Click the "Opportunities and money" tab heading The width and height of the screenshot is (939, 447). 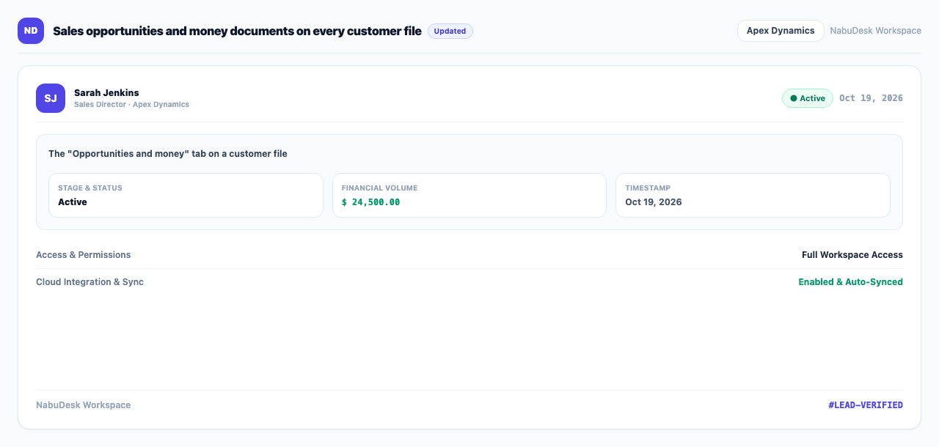(168, 154)
